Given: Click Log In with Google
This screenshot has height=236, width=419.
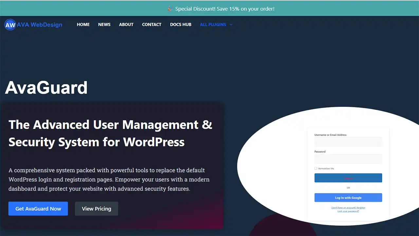Looking at the screenshot, I should 348,198.
